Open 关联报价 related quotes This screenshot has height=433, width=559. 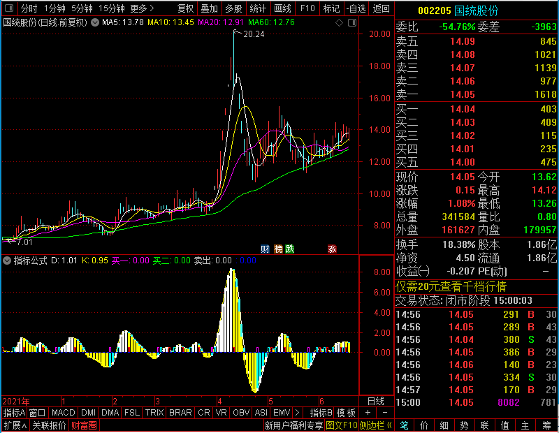(x=49, y=425)
